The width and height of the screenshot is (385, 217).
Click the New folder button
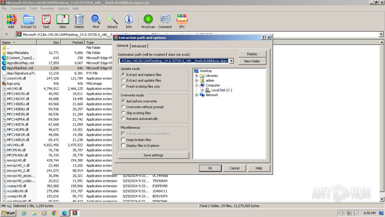(252, 61)
